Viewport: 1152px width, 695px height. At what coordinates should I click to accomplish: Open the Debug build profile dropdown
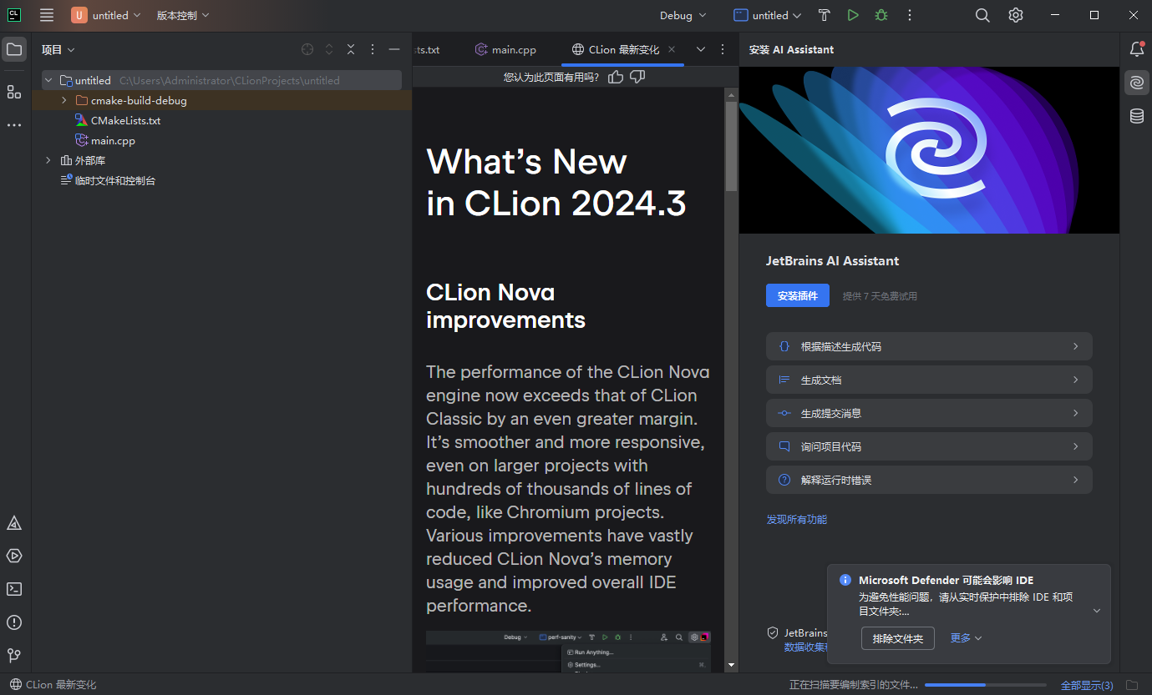pos(683,15)
